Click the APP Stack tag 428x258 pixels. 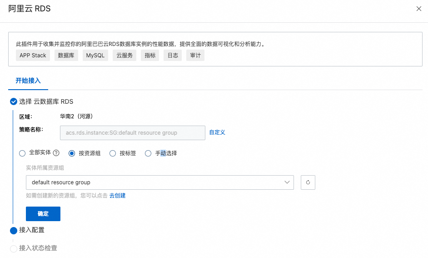click(x=33, y=55)
